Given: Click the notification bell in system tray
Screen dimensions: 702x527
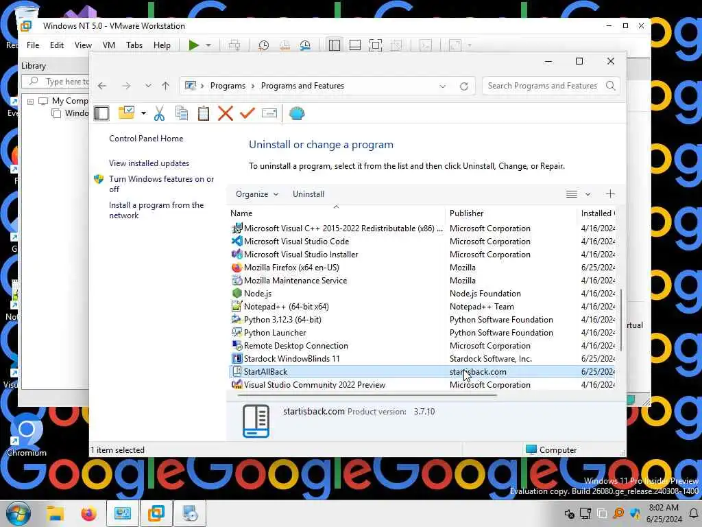Looking at the screenshot, I should coord(694,513).
